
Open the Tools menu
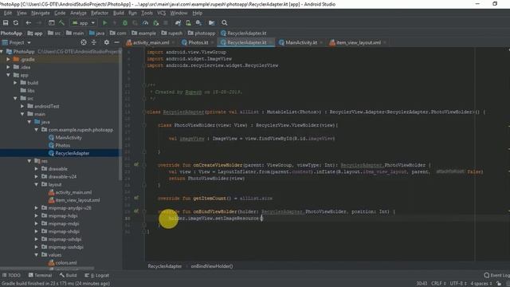pyautogui.click(x=147, y=13)
